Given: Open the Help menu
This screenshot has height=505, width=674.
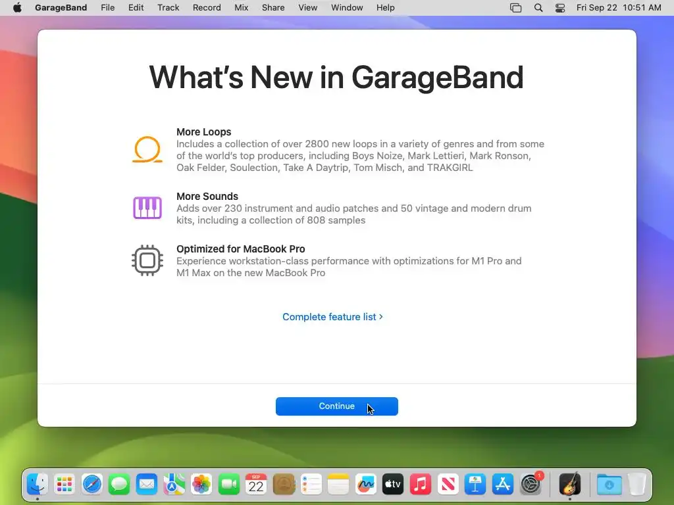Looking at the screenshot, I should [x=385, y=8].
